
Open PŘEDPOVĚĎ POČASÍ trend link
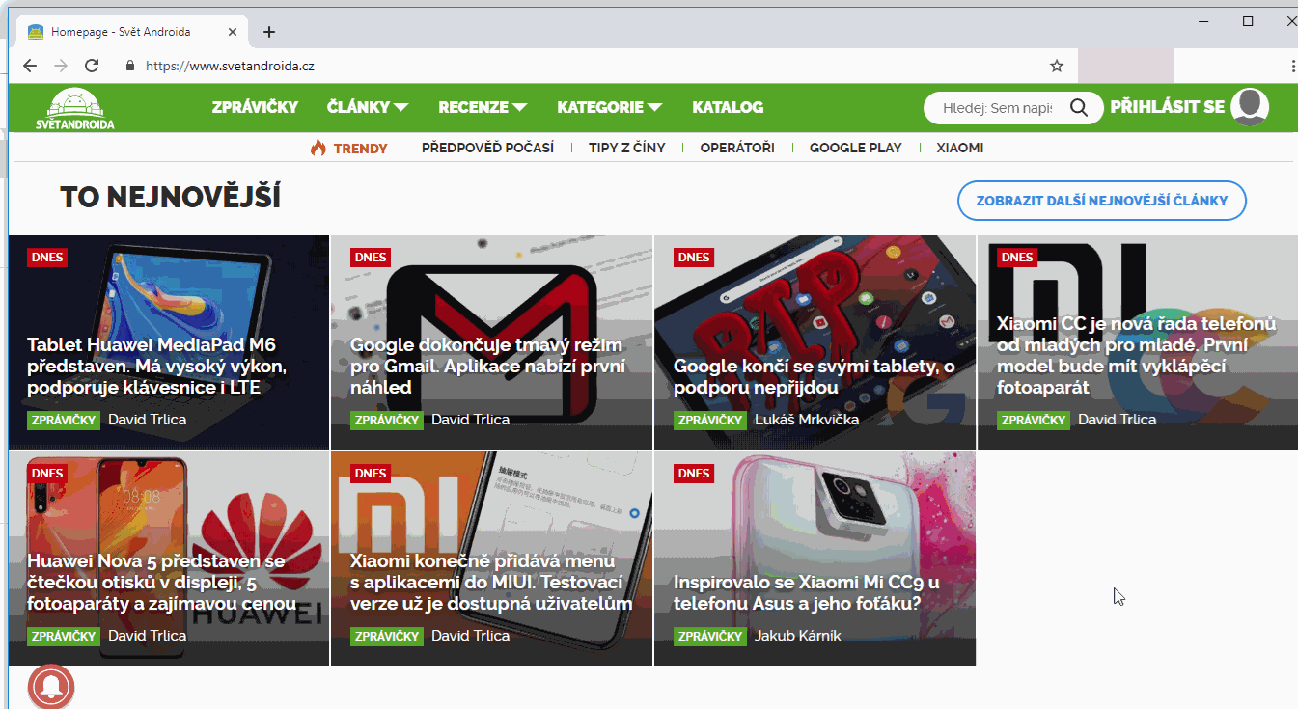(487, 148)
